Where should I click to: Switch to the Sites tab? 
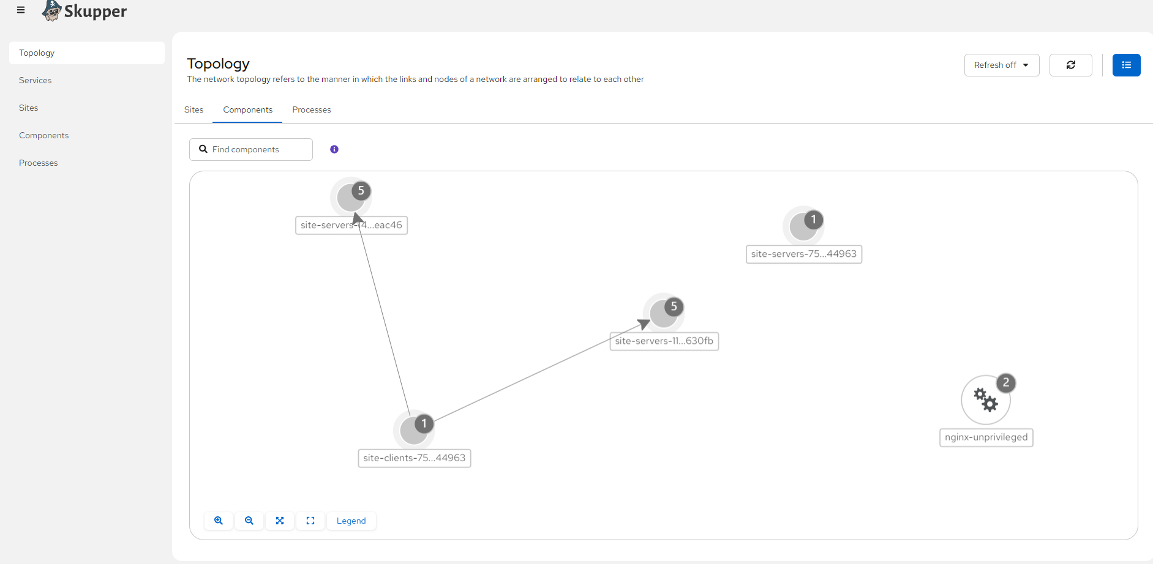coord(193,109)
